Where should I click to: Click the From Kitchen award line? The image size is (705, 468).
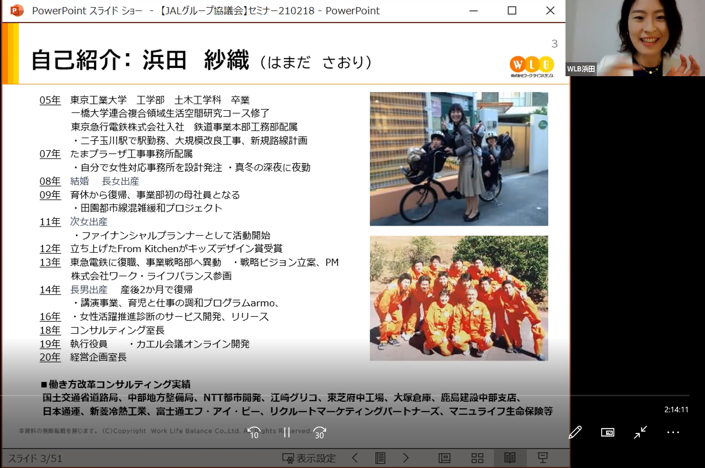[x=177, y=249]
